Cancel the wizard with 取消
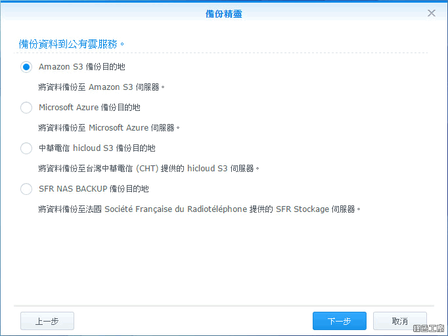Viewport: 448px width, 336px height. pos(399,321)
